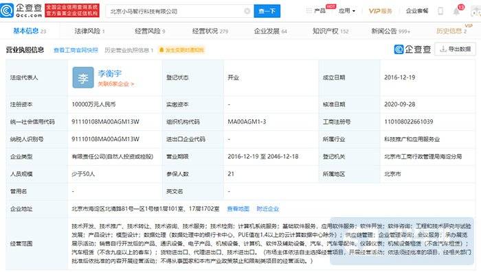This screenshot has height=272, width=481.
Task: Select the 工商注册号 110108022661039
Action: pos(409,122)
